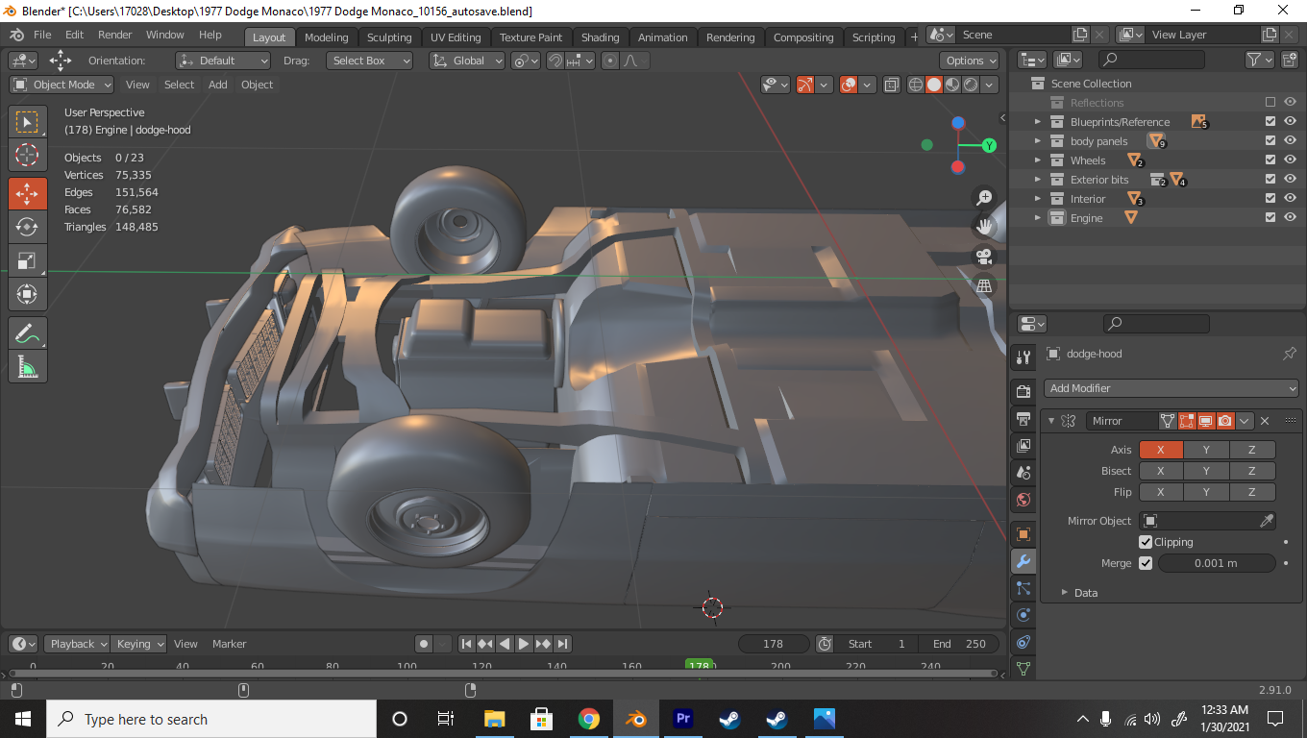Open the Render properties tab
Screen dimensions: 1307x738
(1023, 391)
